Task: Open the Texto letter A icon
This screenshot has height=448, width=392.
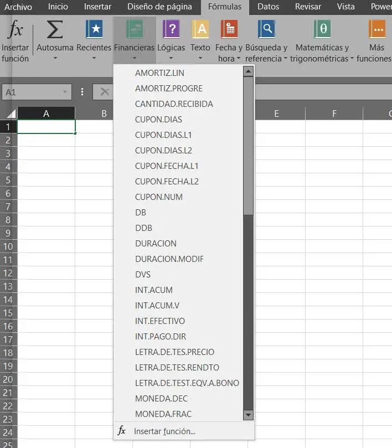Action: coord(200,29)
